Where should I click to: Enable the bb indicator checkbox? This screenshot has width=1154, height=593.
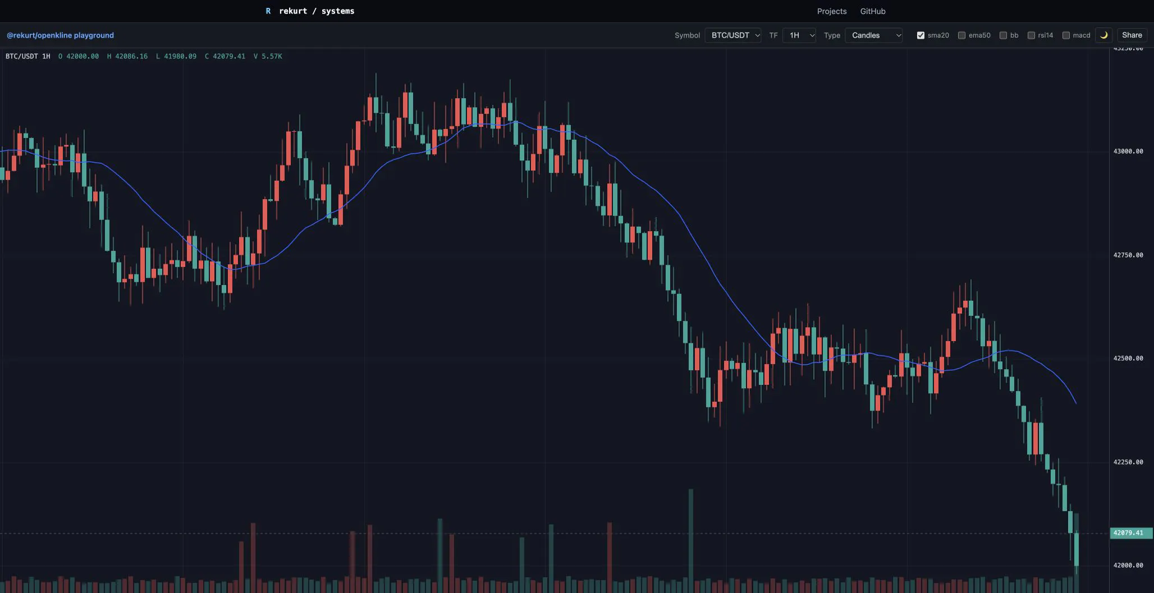pyautogui.click(x=1003, y=35)
